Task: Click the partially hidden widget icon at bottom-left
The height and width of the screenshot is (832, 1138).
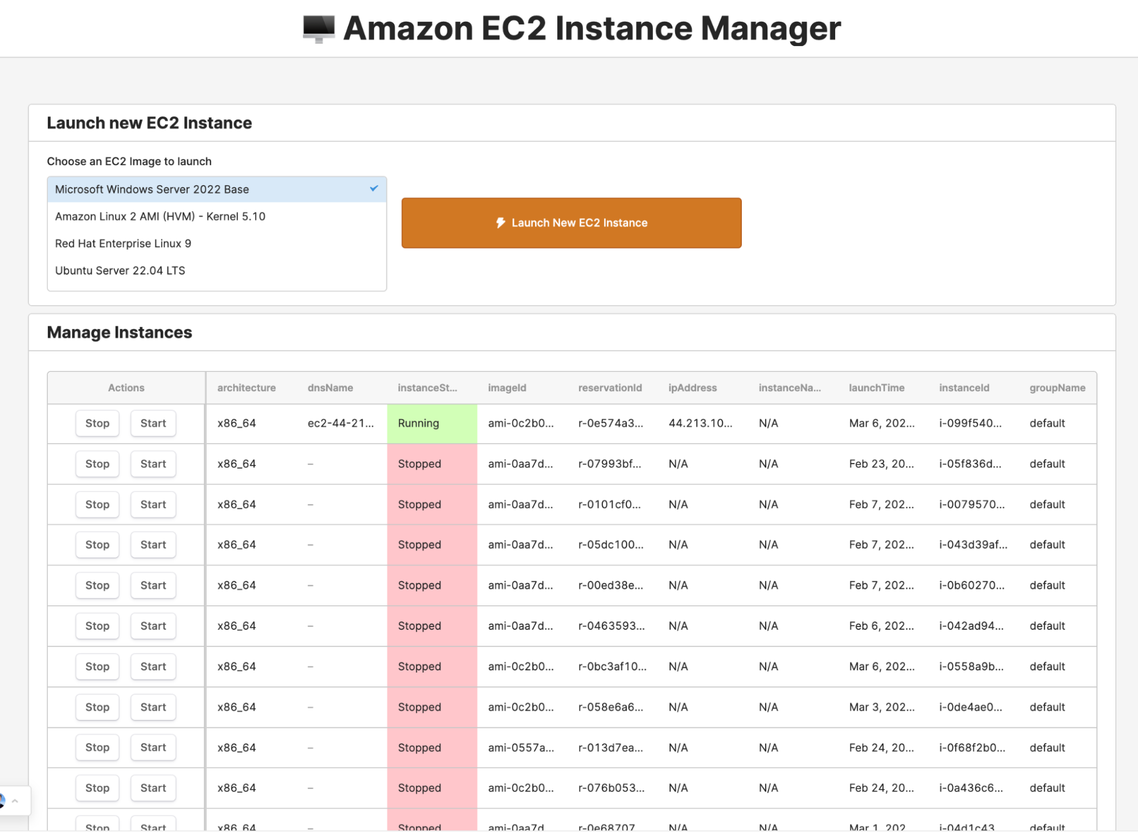Action: tap(2, 801)
